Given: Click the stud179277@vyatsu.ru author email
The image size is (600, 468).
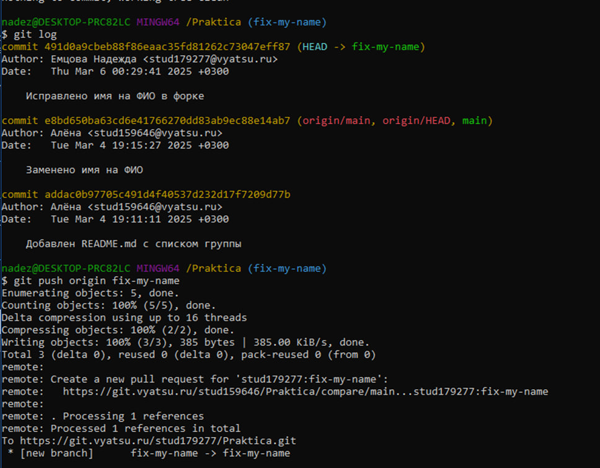Looking at the screenshot, I should (210, 60).
